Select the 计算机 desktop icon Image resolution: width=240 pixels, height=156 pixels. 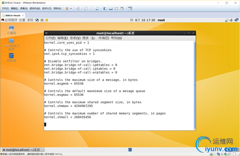(x=11, y=30)
